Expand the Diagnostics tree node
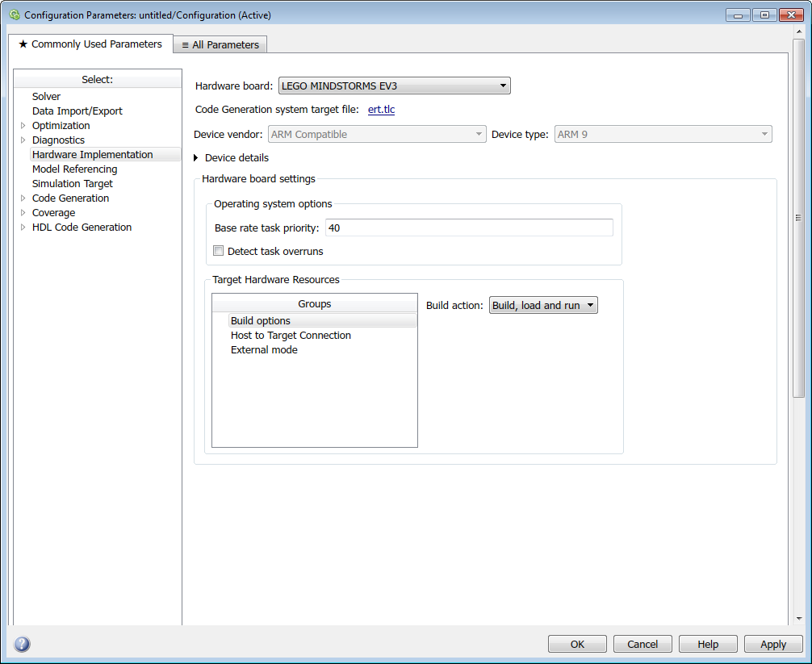The image size is (812, 664). point(23,140)
